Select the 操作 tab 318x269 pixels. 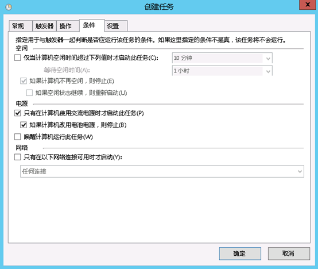tap(68, 26)
